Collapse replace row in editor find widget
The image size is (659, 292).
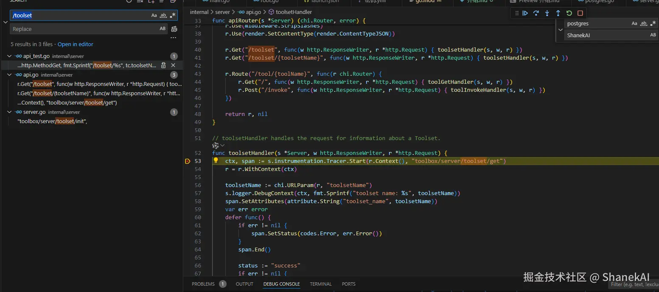pyautogui.click(x=561, y=30)
